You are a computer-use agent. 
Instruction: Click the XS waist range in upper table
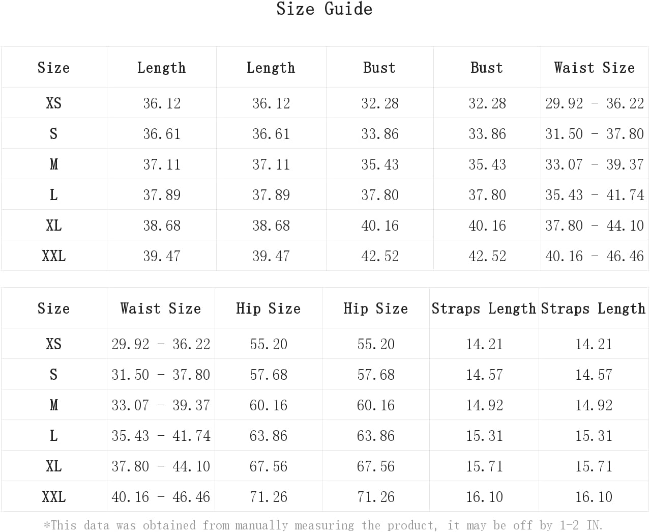coord(595,103)
